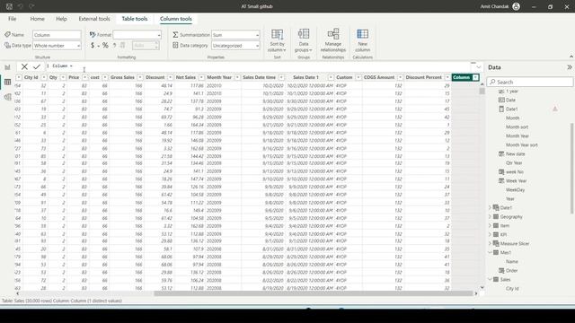Select the Order field under Mes1

[511, 270]
